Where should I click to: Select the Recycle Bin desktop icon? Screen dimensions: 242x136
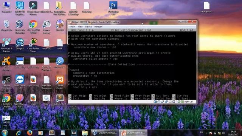tap(6, 26)
